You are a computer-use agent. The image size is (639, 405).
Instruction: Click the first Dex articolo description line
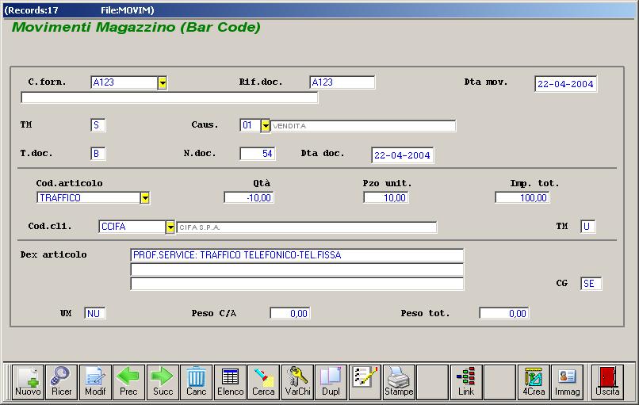297,255
